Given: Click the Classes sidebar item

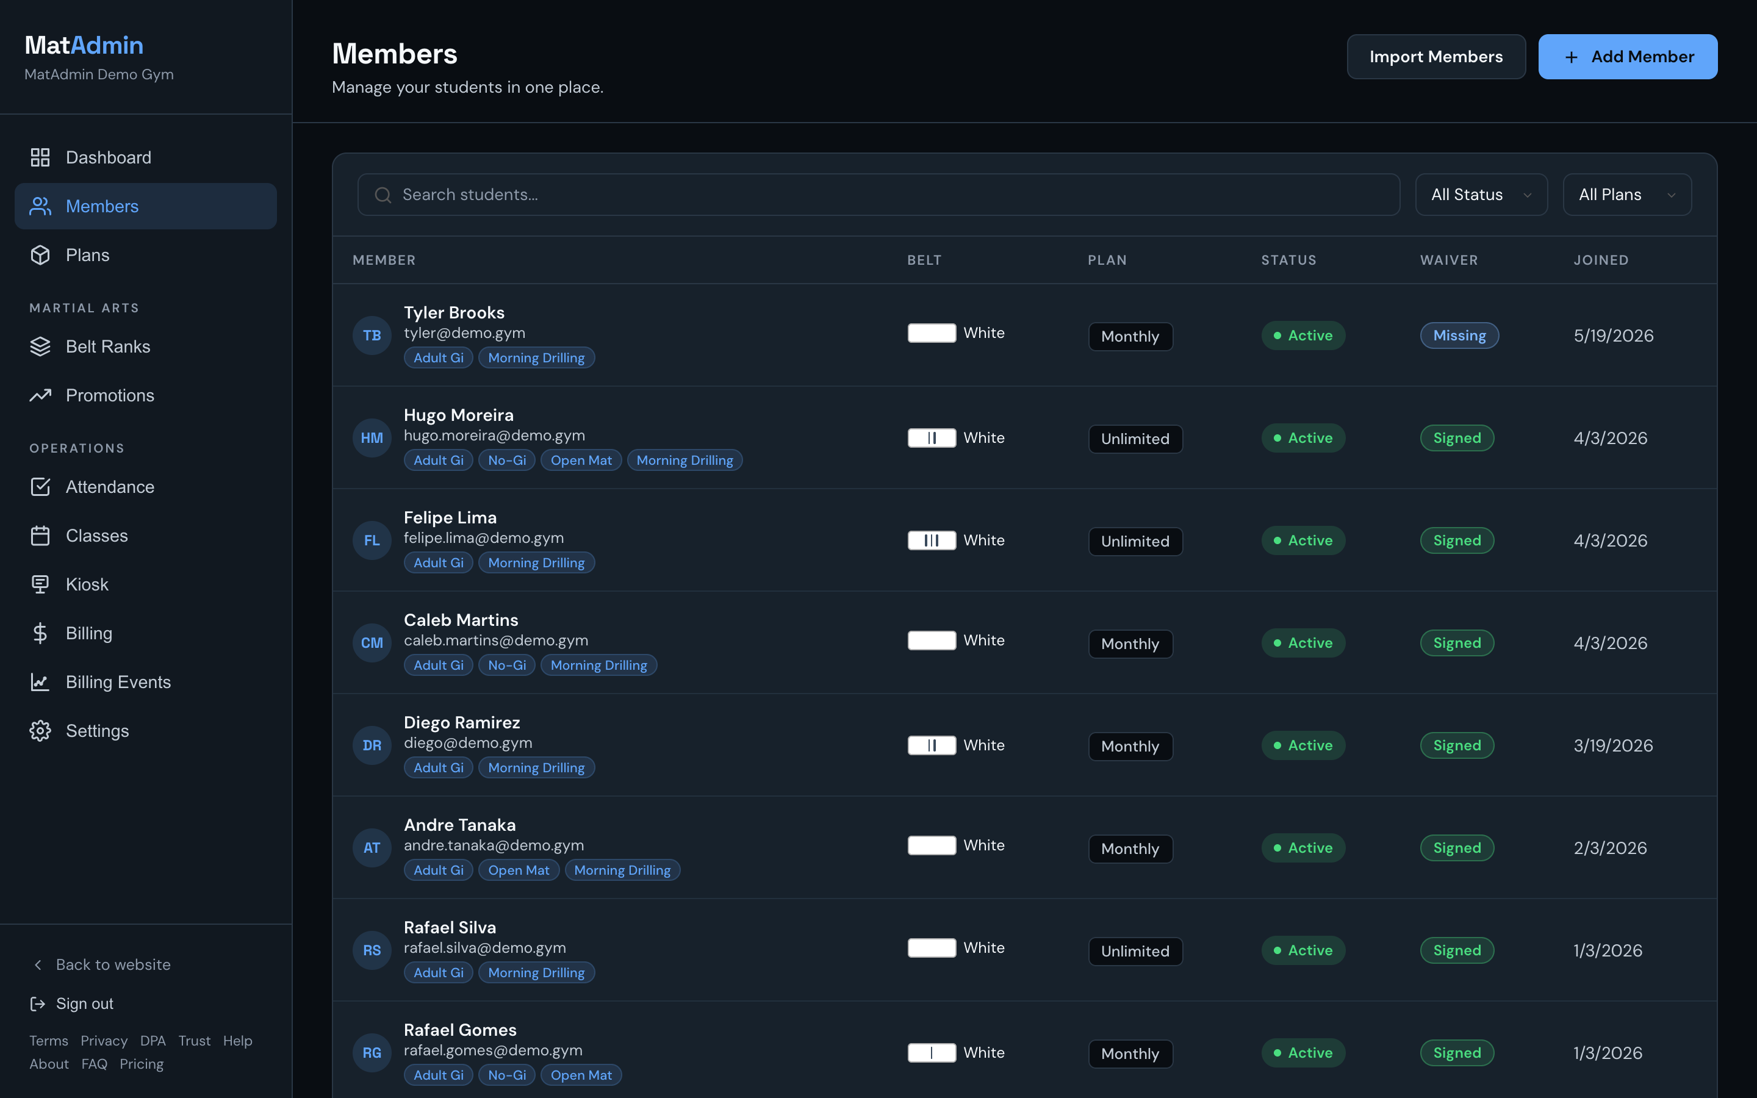Looking at the screenshot, I should coord(145,535).
